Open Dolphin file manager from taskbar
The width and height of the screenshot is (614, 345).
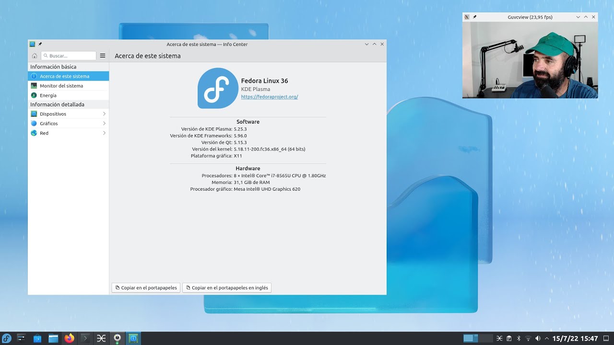[53, 338]
